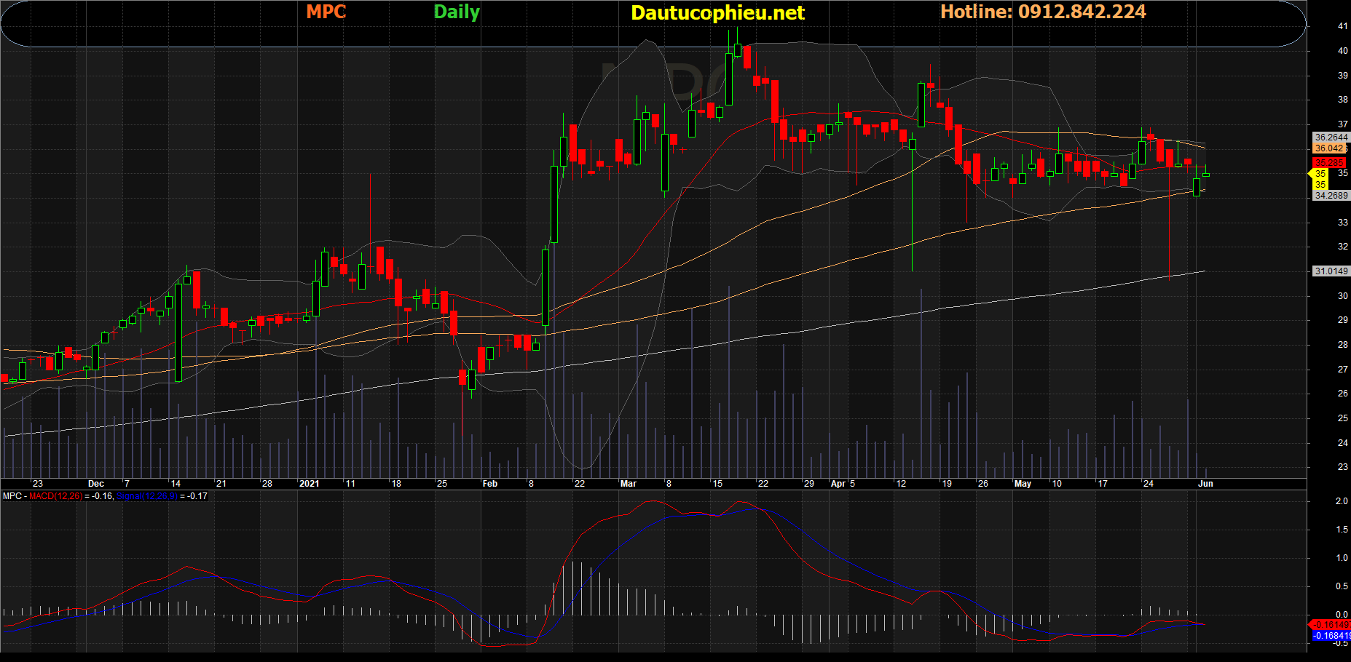
Task: Select date 23 at the start of date axis
Action: tap(38, 484)
